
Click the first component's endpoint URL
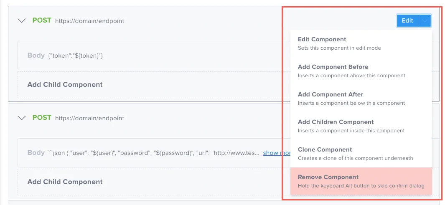(x=89, y=21)
